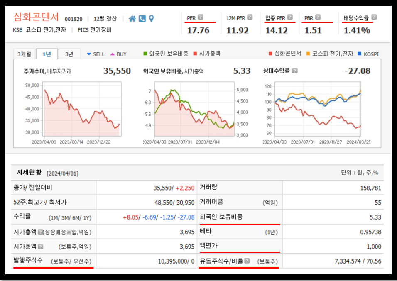This screenshot has height=281, width=397.
Task: Open help icon next to 상대수익률
Action: (x=295, y=71)
